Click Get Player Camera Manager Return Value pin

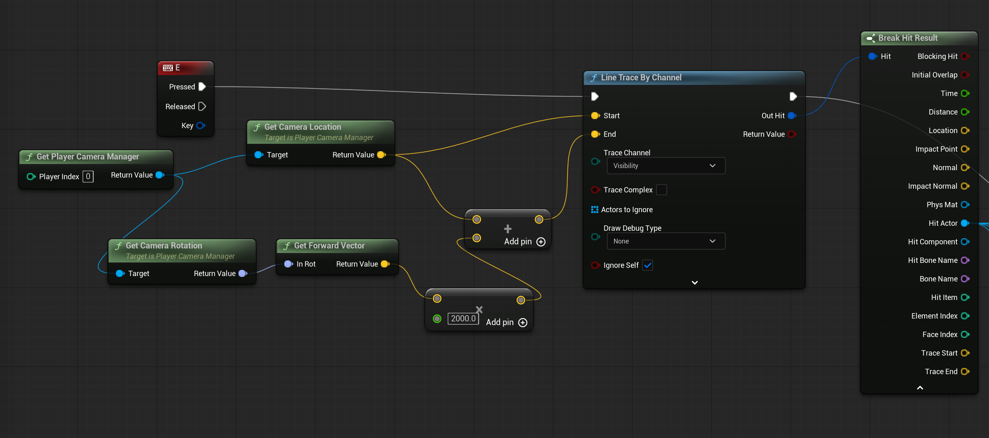point(160,175)
